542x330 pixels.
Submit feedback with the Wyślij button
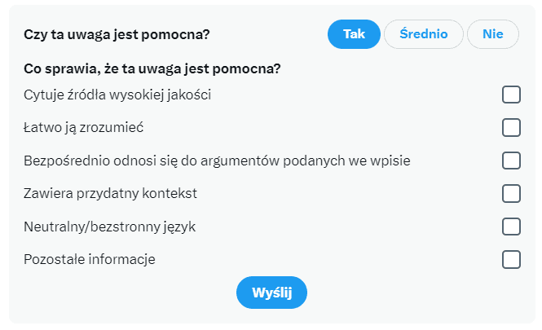click(271, 293)
